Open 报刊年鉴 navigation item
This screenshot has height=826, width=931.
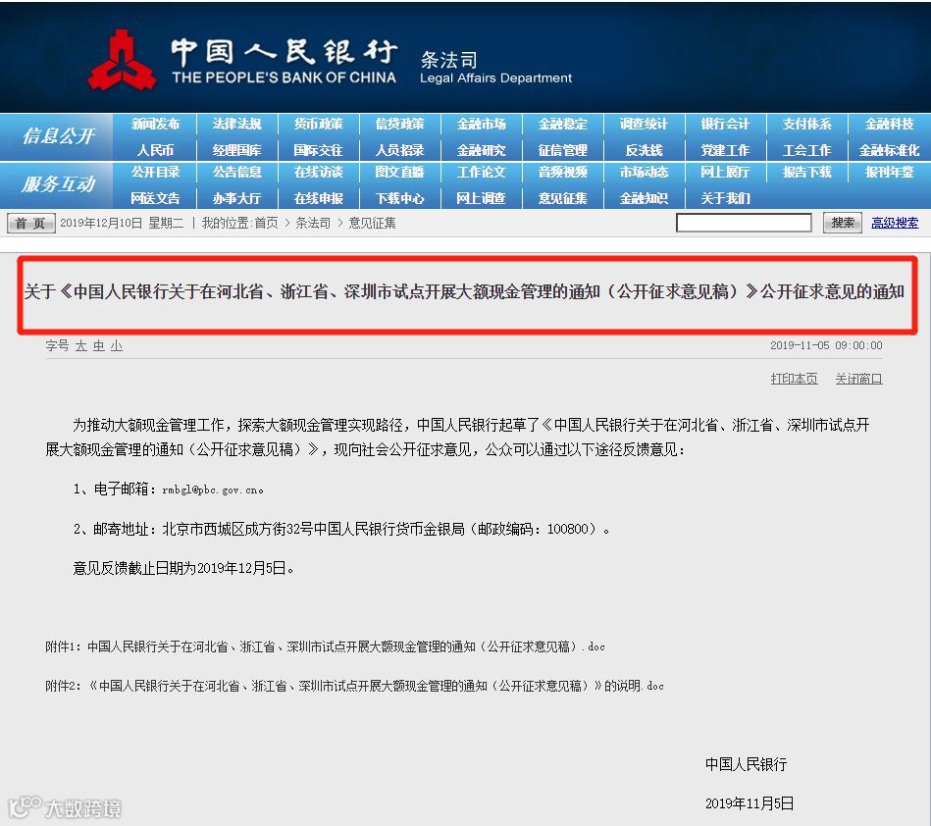coord(889,173)
